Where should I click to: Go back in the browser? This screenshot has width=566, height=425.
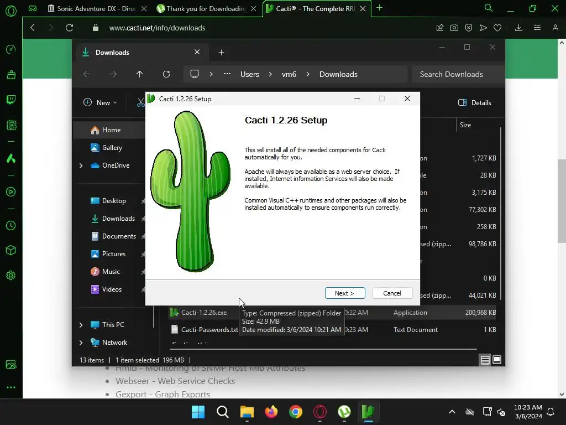pyautogui.click(x=33, y=28)
